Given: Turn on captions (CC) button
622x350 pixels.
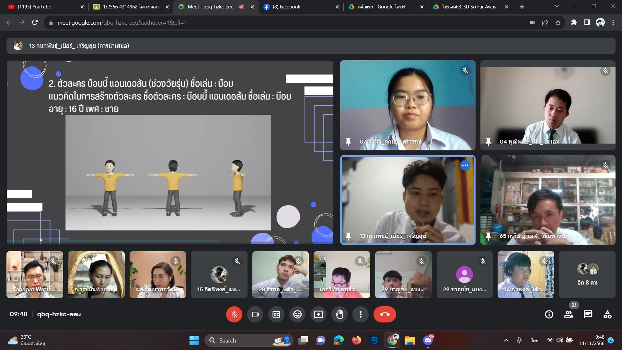Looking at the screenshot, I should [x=276, y=314].
